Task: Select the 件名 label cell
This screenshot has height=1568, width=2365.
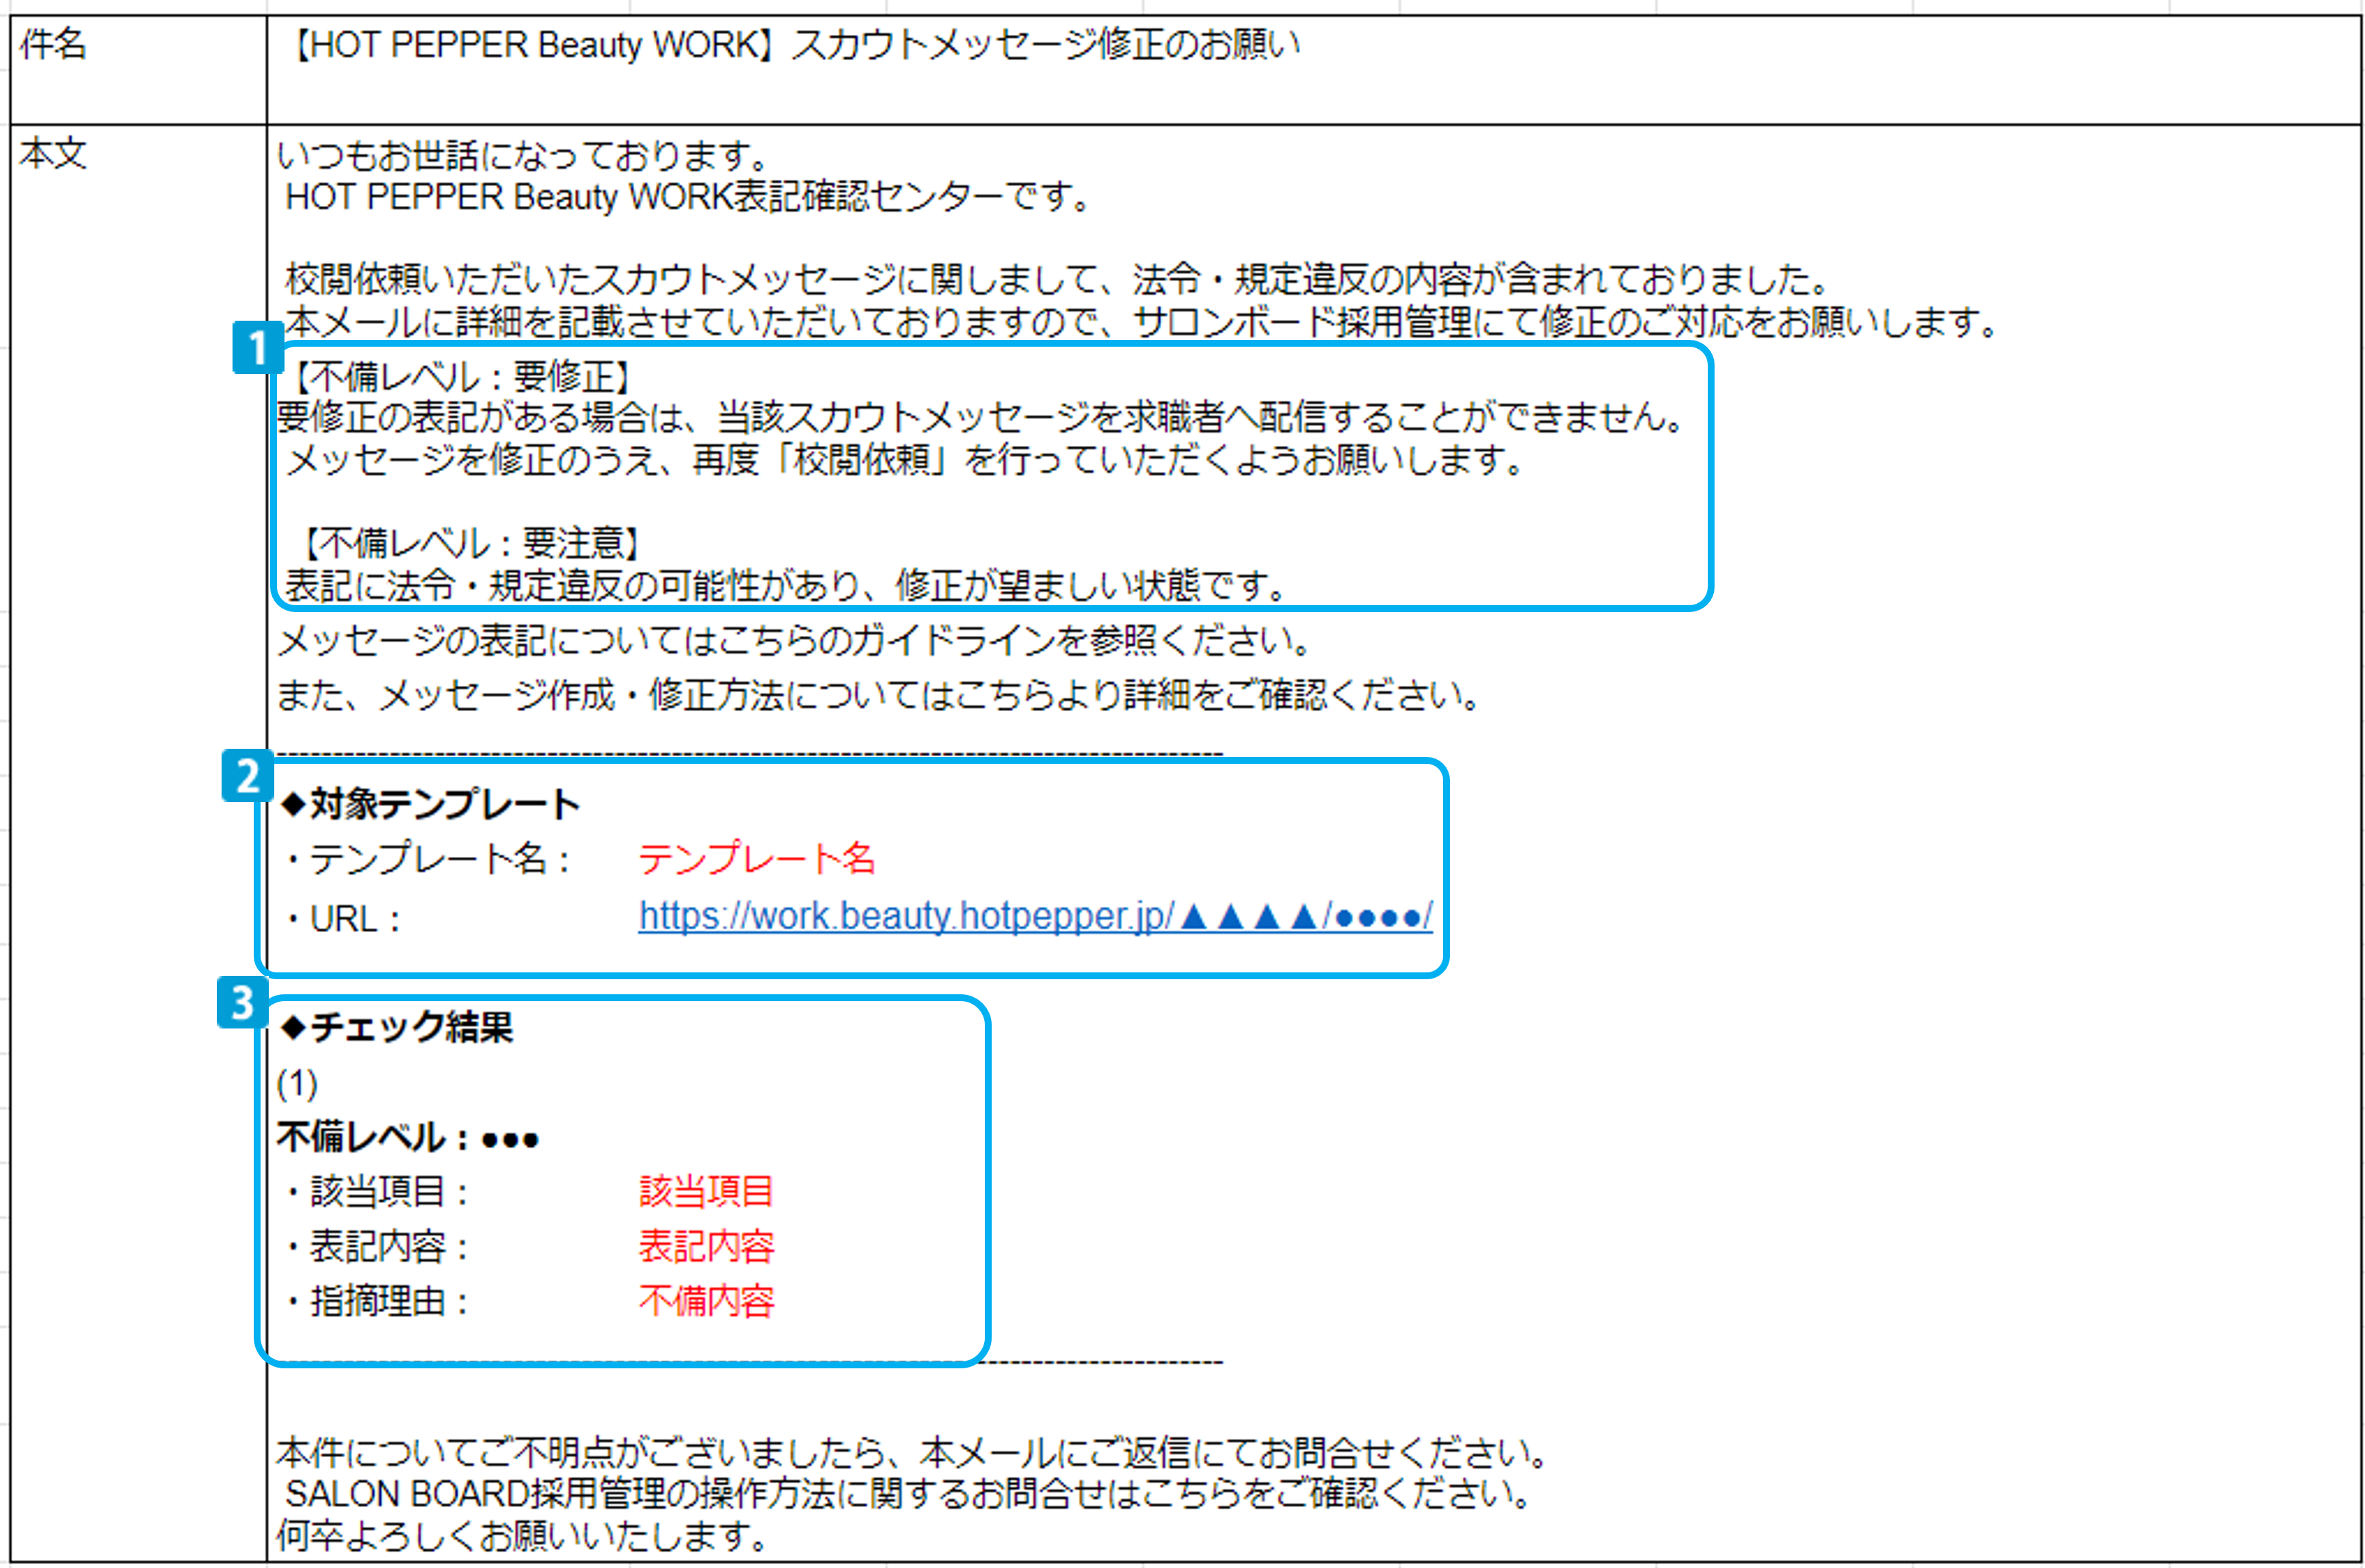Action: click(x=138, y=70)
